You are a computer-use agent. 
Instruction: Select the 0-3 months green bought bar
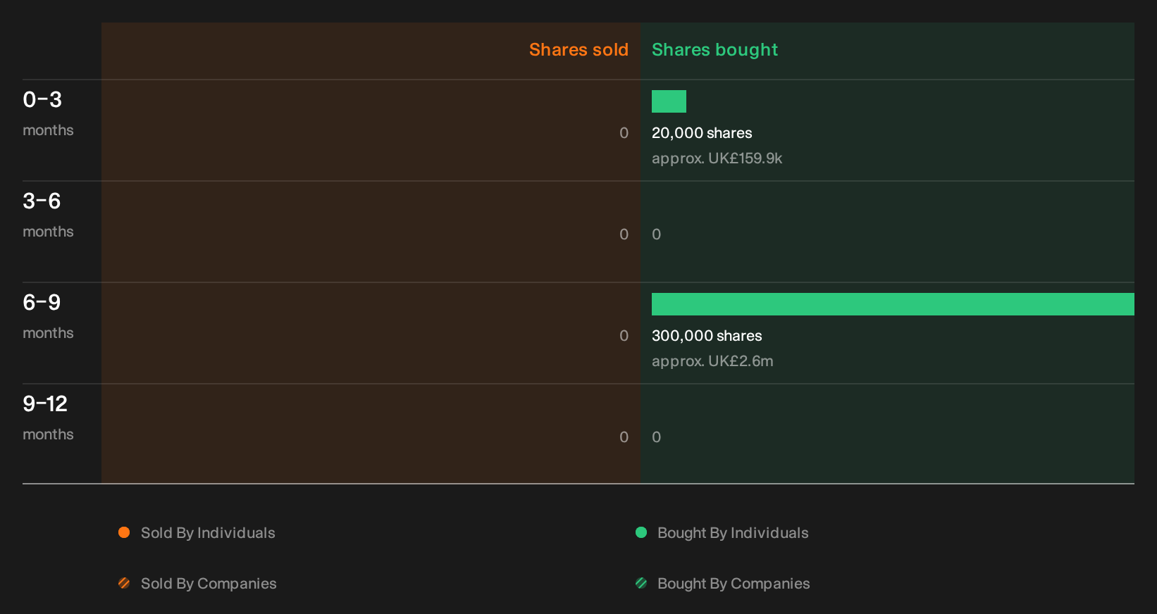point(669,101)
